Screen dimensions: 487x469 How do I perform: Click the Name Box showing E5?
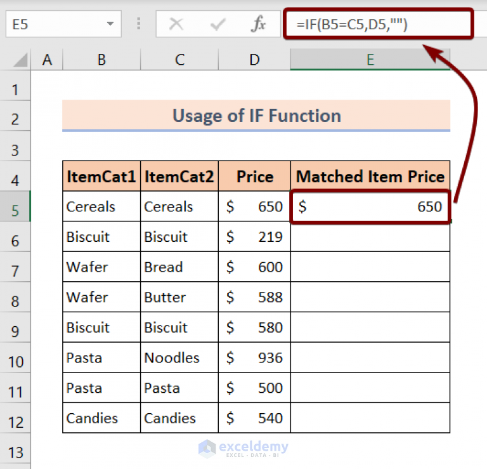(x=63, y=24)
